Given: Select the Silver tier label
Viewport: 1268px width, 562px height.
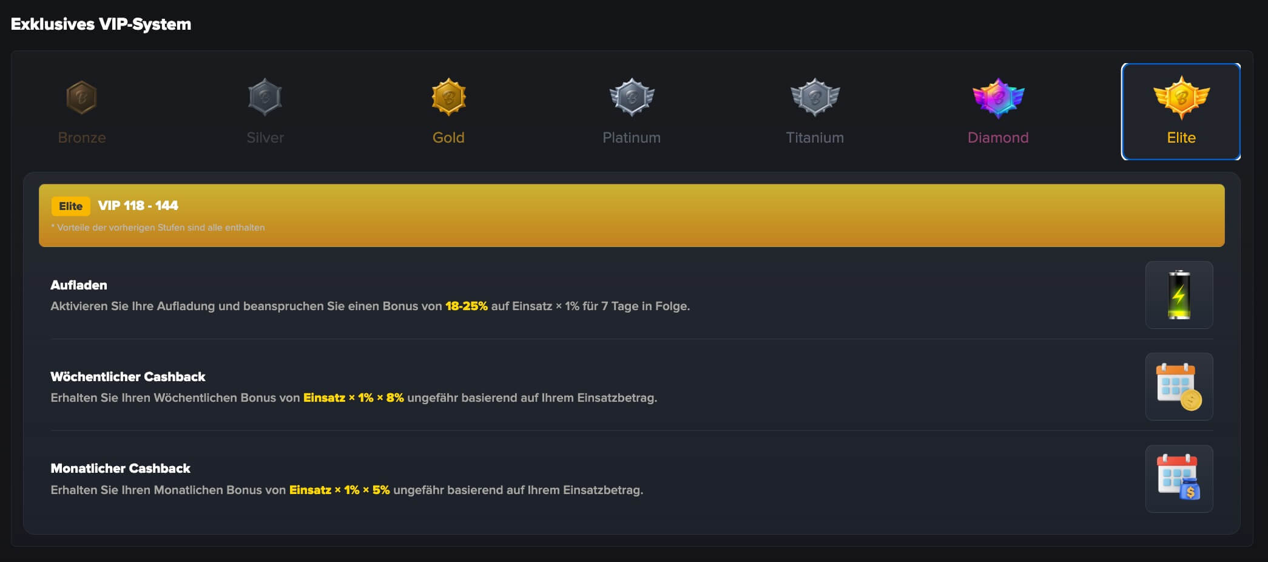Looking at the screenshot, I should click(265, 138).
